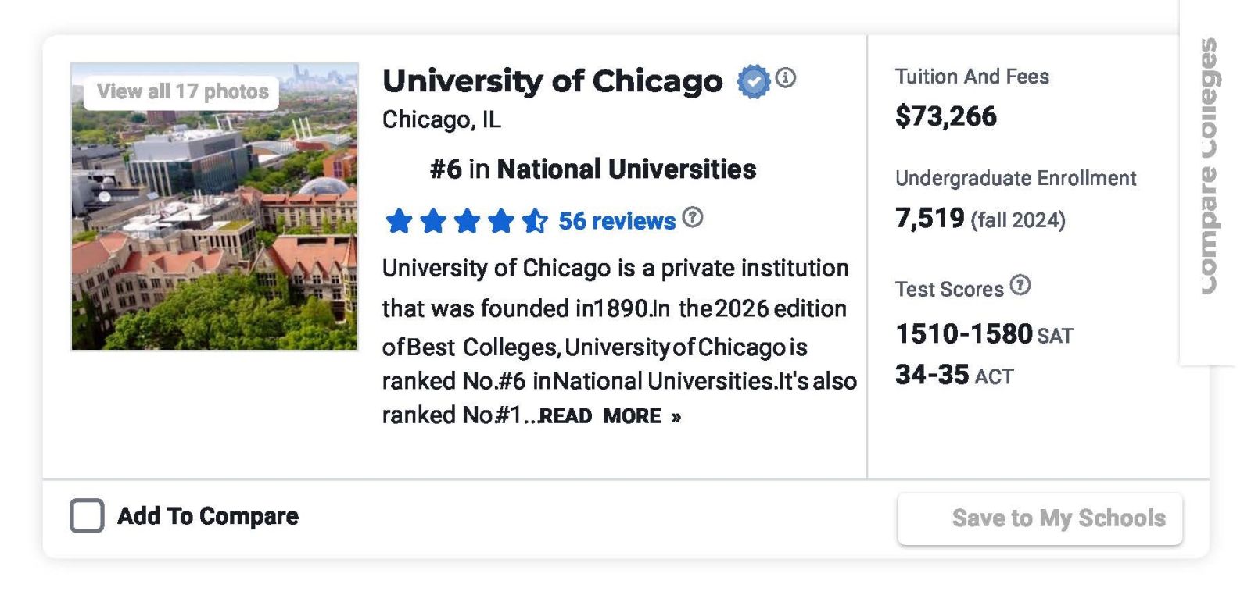Click the info icon beside the verified badge
Screen dimensions: 1251x602
coord(786,77)
